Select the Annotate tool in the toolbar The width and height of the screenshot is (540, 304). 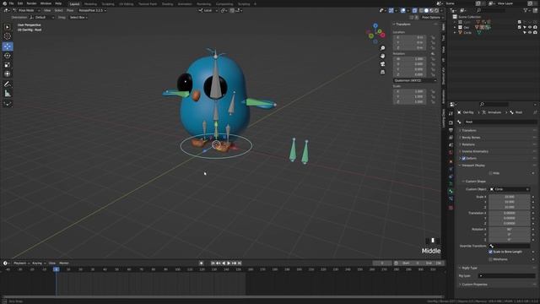[8, 84]
